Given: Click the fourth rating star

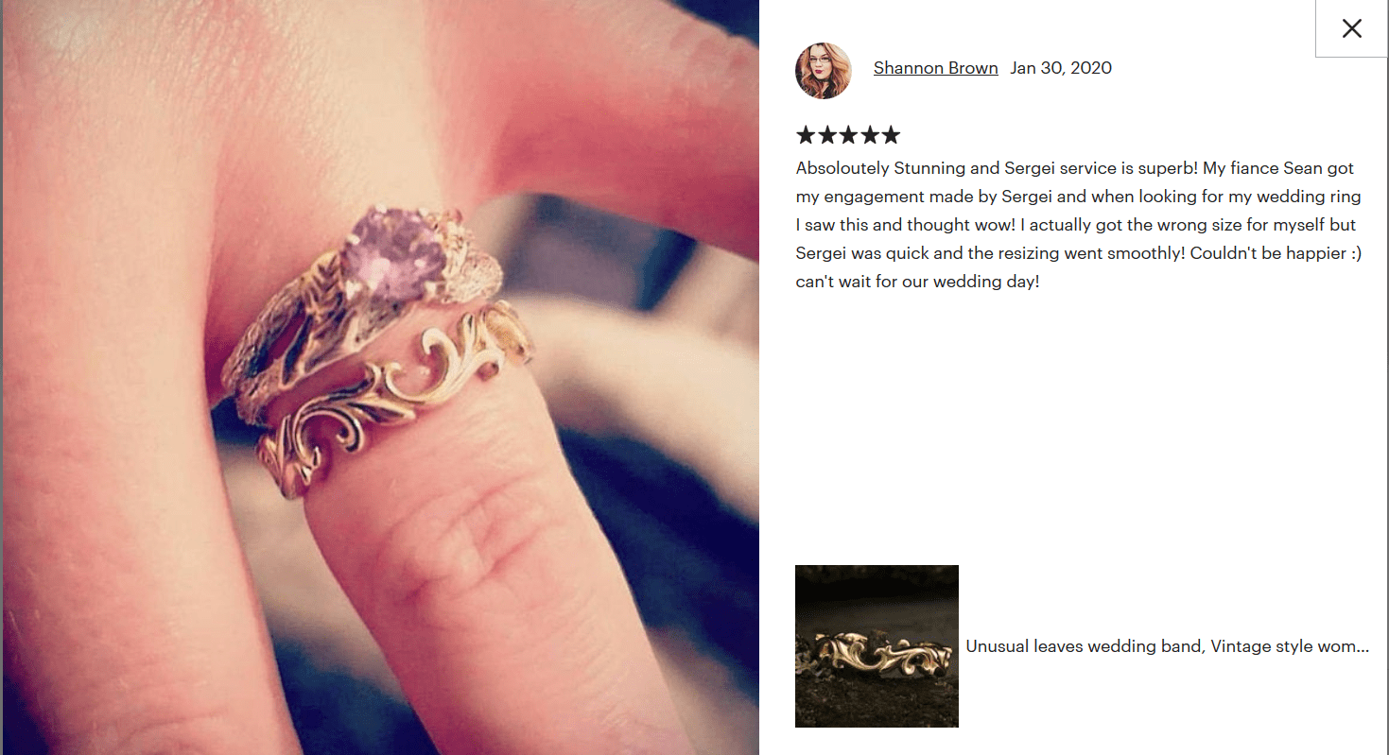Looking at the screenshot, I should point(869,135).
